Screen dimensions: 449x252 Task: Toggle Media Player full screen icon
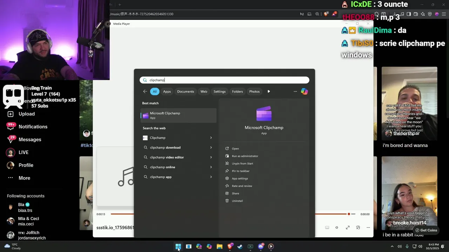(x=348, y=227)
